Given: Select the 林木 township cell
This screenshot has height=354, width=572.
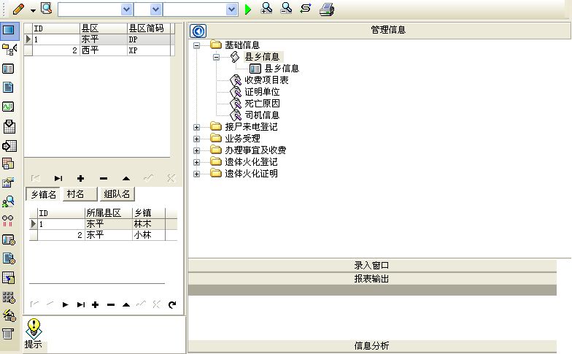Looking at the screenshot, I should (149, 224).
